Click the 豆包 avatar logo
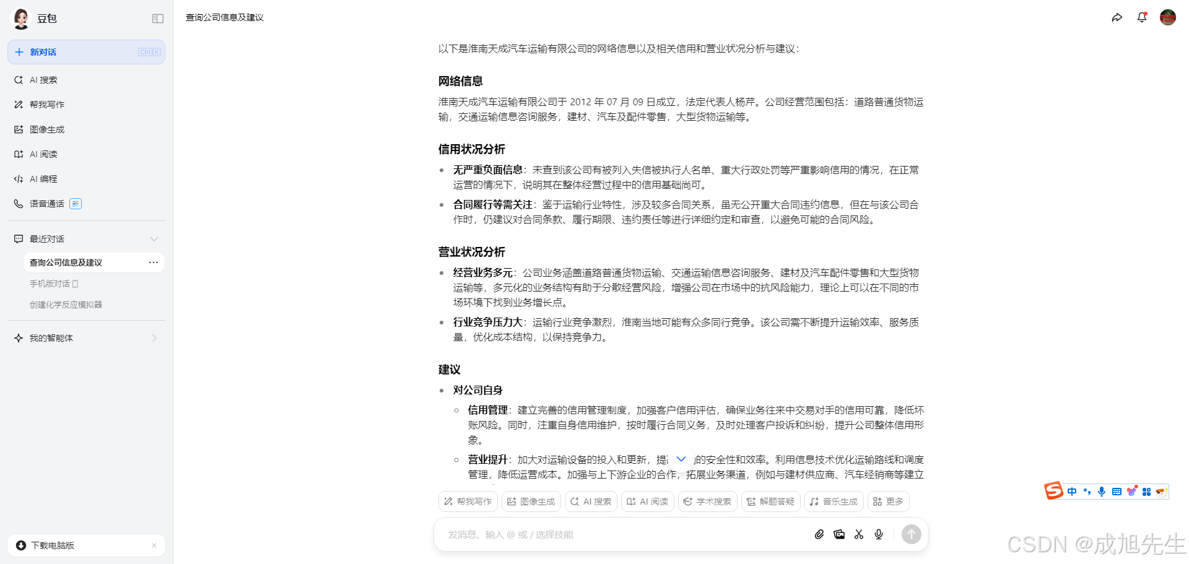1189x564 pixels. click(22, 19)
